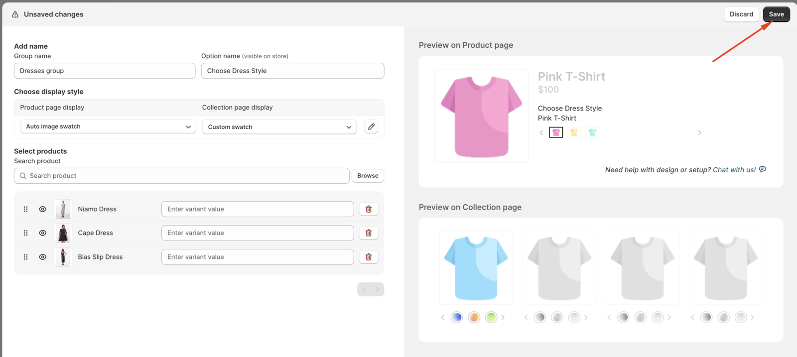Go to next page of products list
Screen dimensions: 797x357
(377, 289)
